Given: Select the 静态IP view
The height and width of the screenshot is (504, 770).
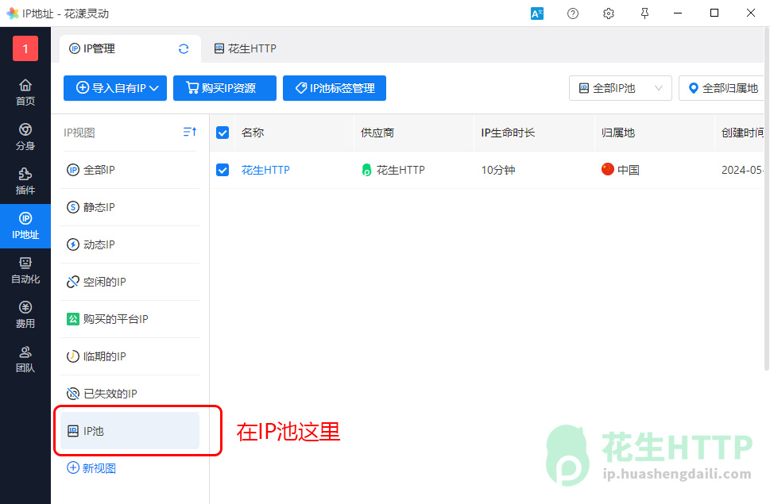Looking at the screenshot, I should tap(130, 207).
